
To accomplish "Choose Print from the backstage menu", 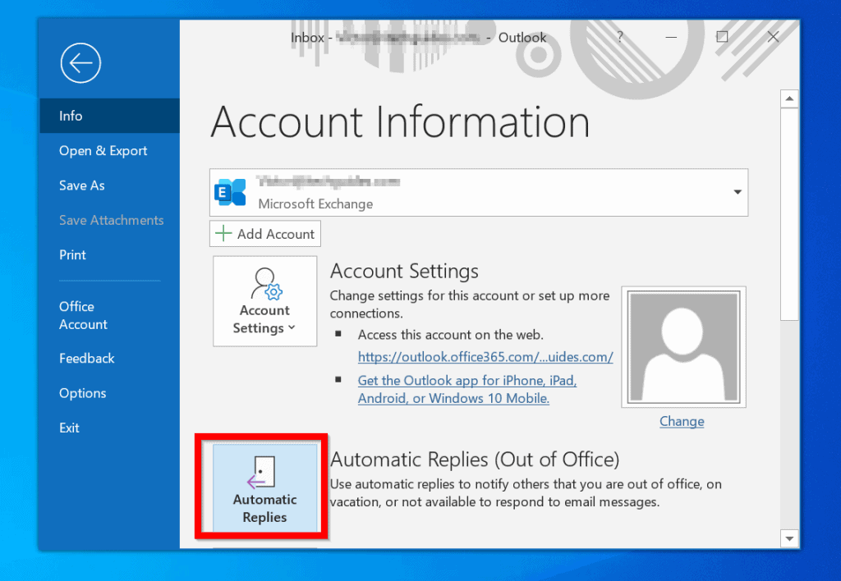I will tap(109, 254).
